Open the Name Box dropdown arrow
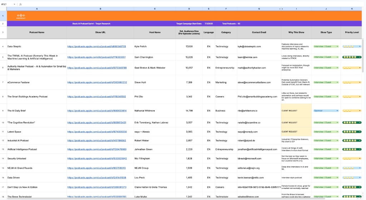 tap(14, 4)
